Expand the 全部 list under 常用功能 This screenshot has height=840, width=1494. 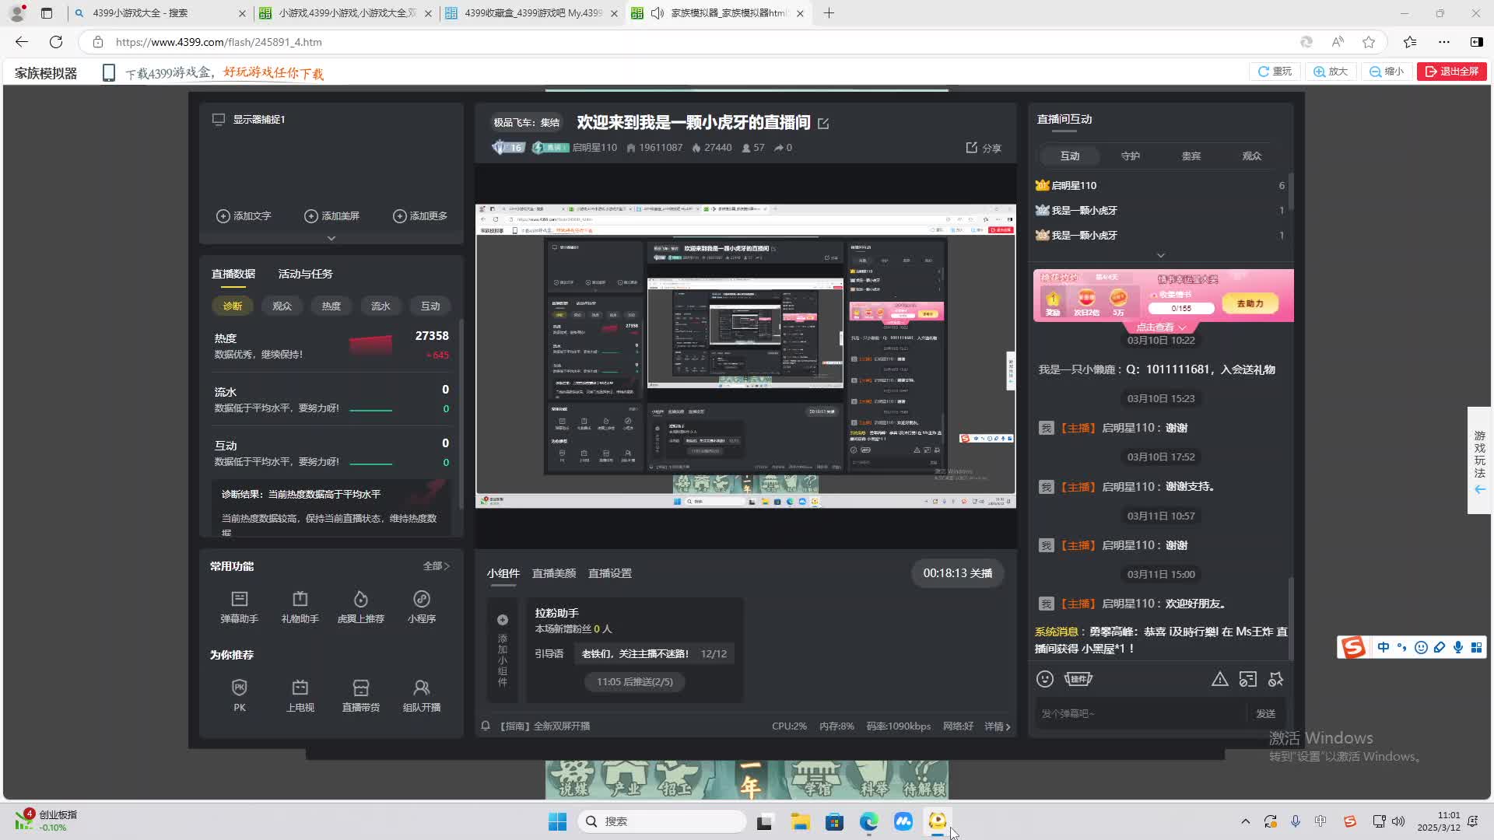[x=436, y=566]
